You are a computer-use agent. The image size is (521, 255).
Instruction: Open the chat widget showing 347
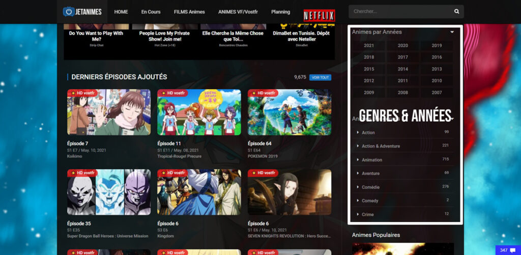click(x=508, y=250)
